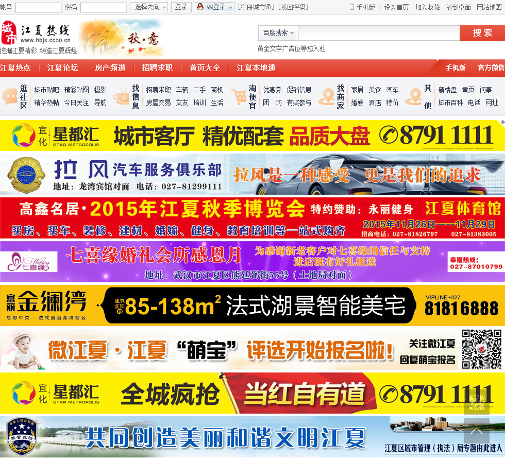Open the 共同创造美丽和谐文明江夏 banner
This screenshot has height=459, width=505.
point(252,437)
